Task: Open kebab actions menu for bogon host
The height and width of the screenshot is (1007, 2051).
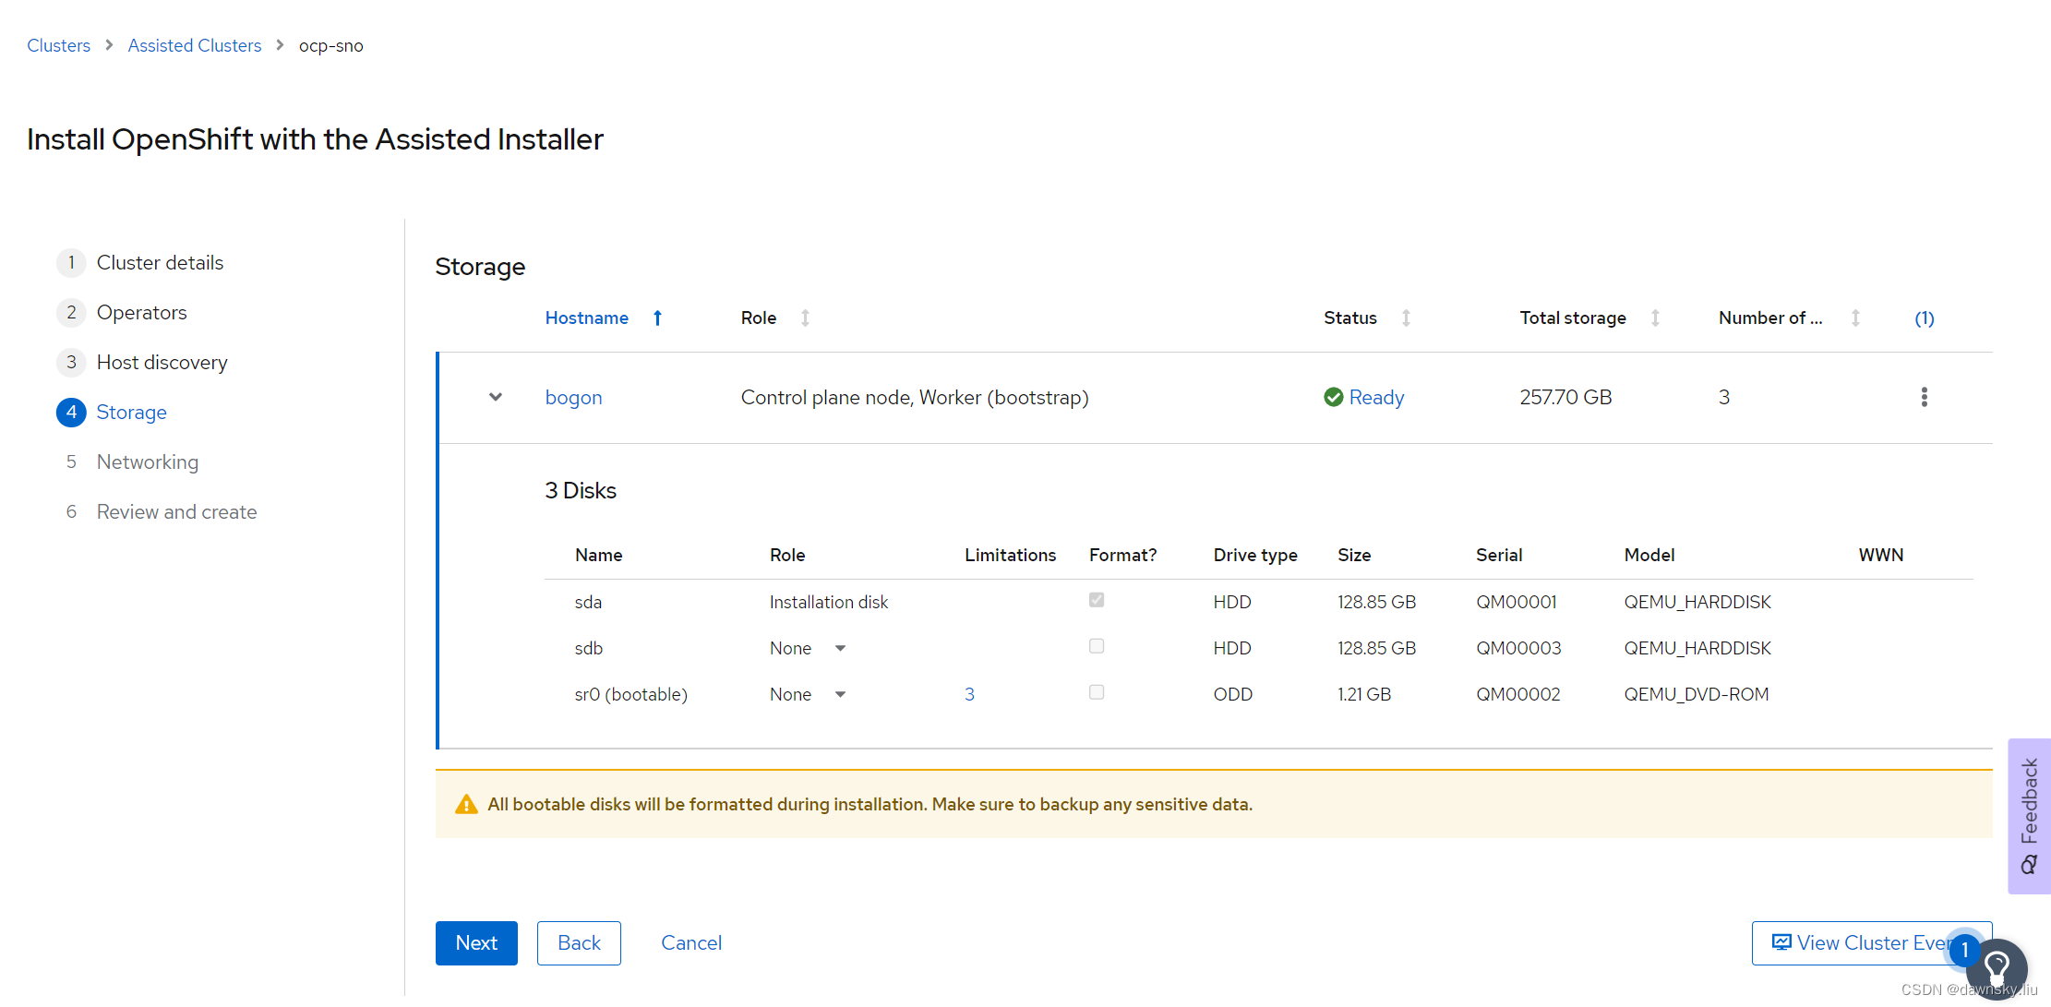Action: [x=1924, y=397]
